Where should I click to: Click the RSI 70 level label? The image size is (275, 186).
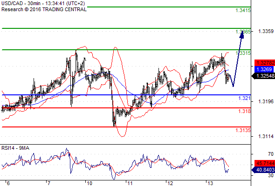(x=271, y=154)
